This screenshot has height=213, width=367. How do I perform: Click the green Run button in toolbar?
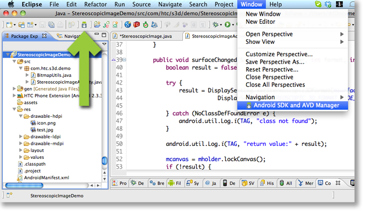click(x=228, y=25)
